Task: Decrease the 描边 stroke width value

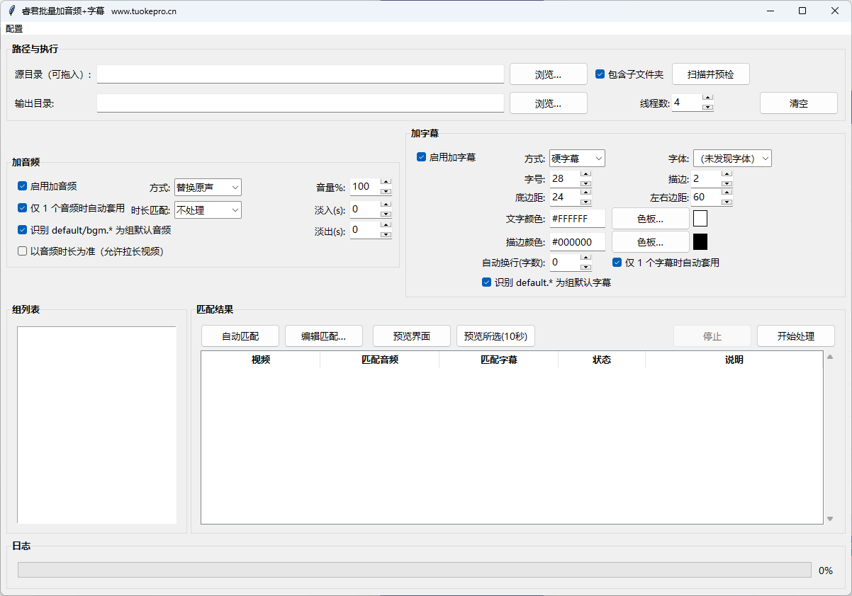Action: [727, 183]
